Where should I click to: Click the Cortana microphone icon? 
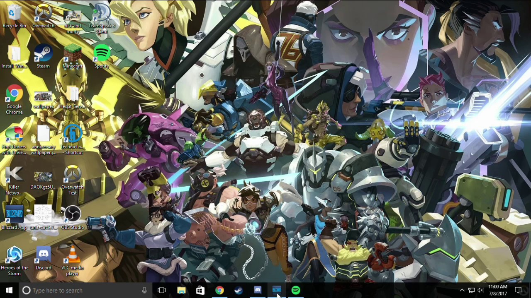144,290
